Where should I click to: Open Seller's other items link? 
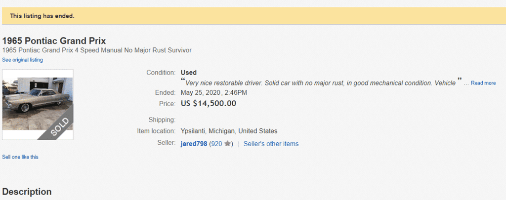(271, 144)
